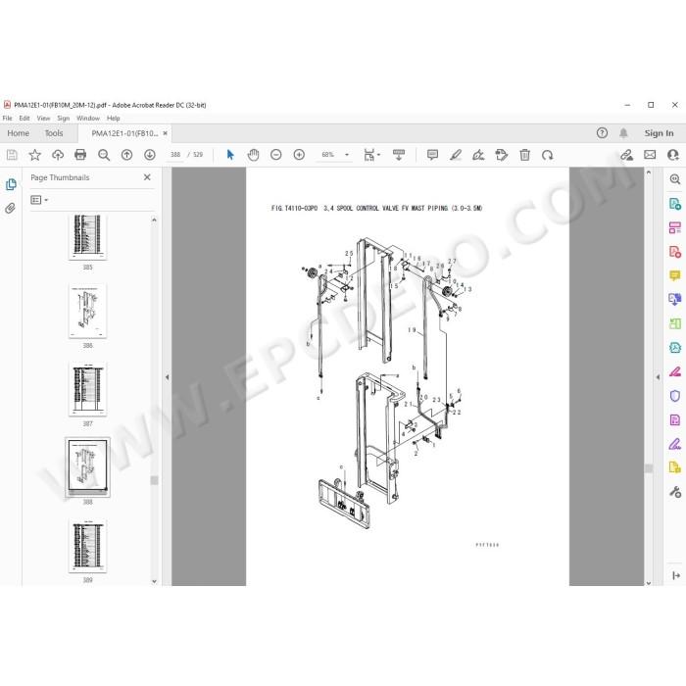Screen dimensions: 686x686
Task: Close the PMA12E1-01 document tab
Action: [x=166, y=133]
